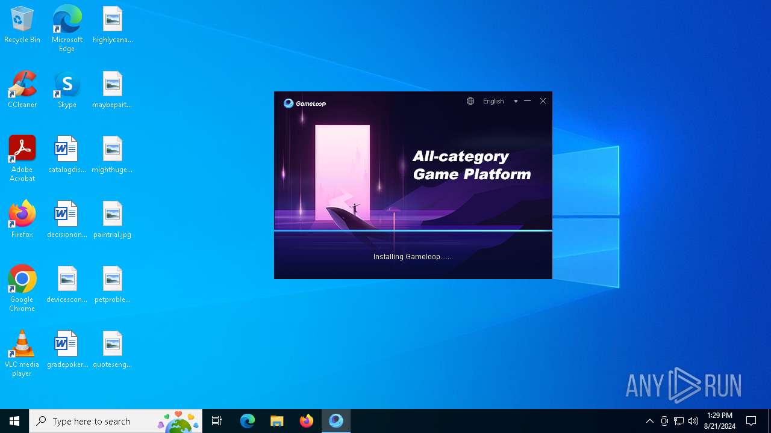The width and height of the screenshot is (771, 433).
Task: Select the Skype desktop shortcut
Action: [67, 90]
